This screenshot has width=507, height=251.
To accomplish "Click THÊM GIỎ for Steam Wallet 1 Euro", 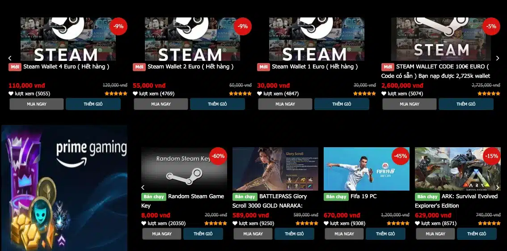I will [x=342, y=104].
